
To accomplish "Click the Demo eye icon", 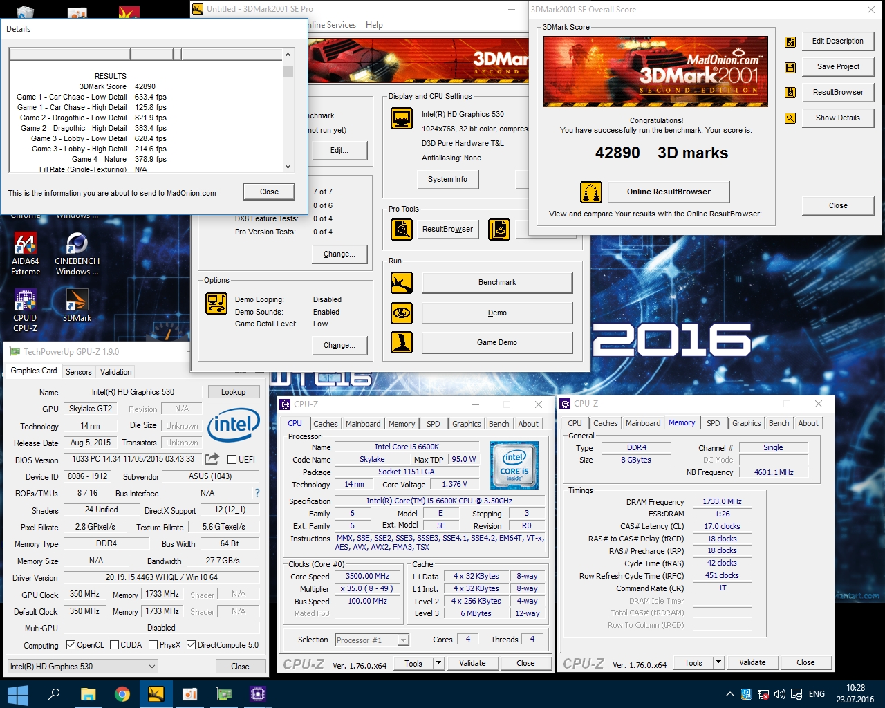I will [402, 313].
